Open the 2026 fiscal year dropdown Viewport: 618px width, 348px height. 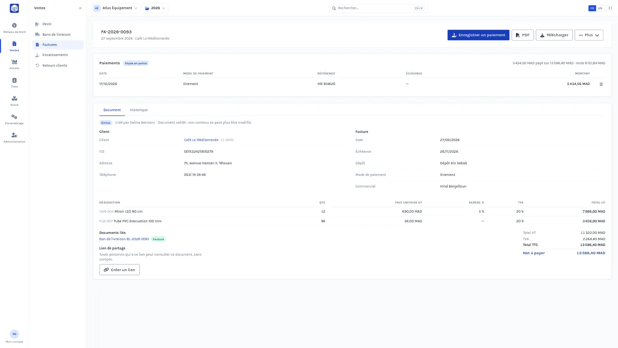pos(155,8)
